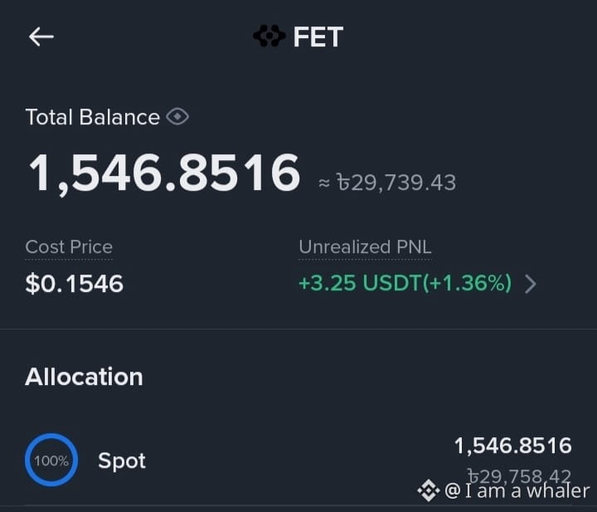Viewport: 597px width, 512px height.
Task: Click the +3.25 USDT(+1.36%) PNL value
Action: pos(405,283)
